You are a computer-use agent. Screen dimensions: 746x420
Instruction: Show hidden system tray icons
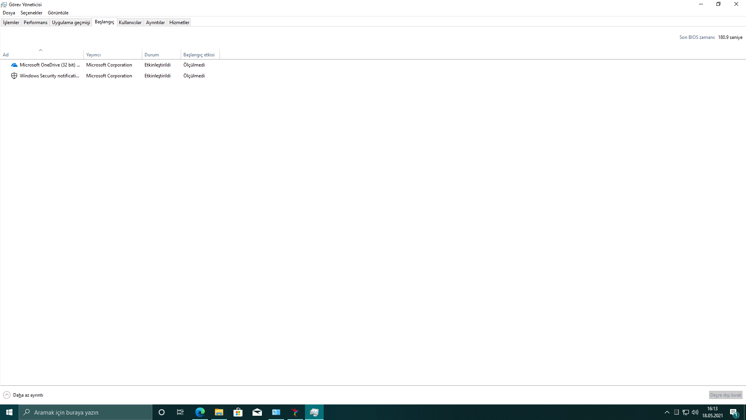[x=667, y=412]
